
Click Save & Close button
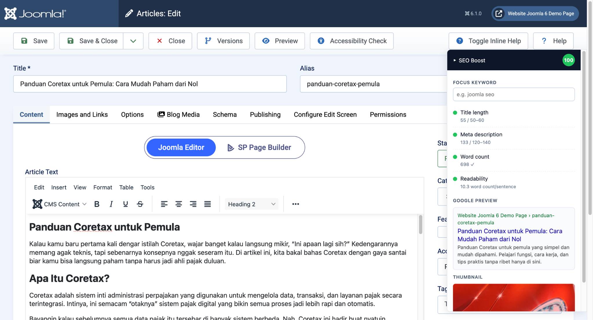(x=91, y=41)
